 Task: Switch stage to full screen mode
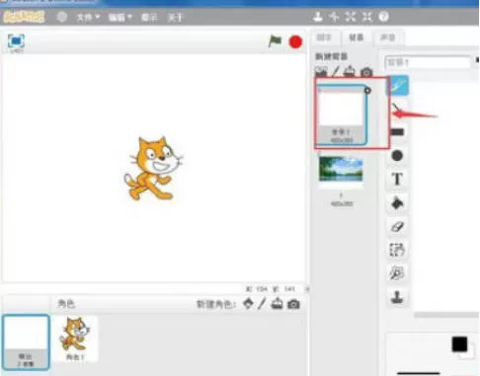[16, 40]
